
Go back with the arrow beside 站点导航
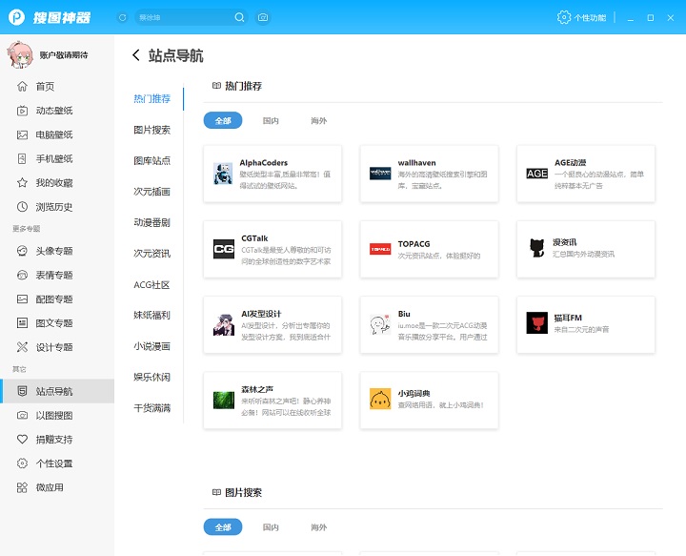[x=136, y=55]
